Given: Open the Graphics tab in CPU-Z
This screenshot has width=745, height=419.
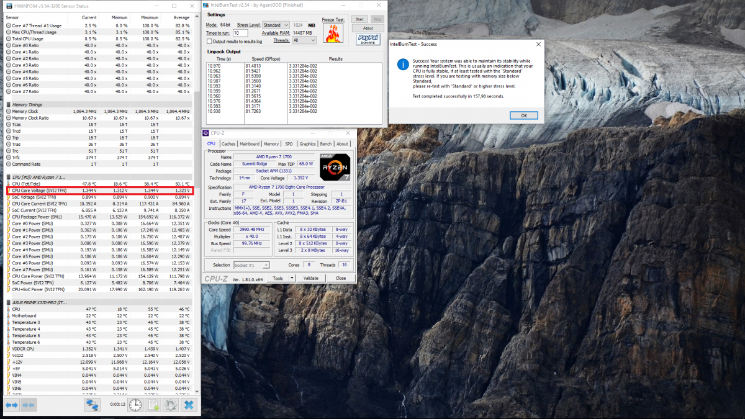Looking at the screenshot, I should pos(308,144).
